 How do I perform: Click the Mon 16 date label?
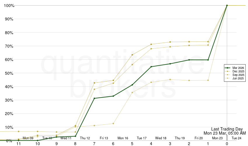(x=123, y=138)
